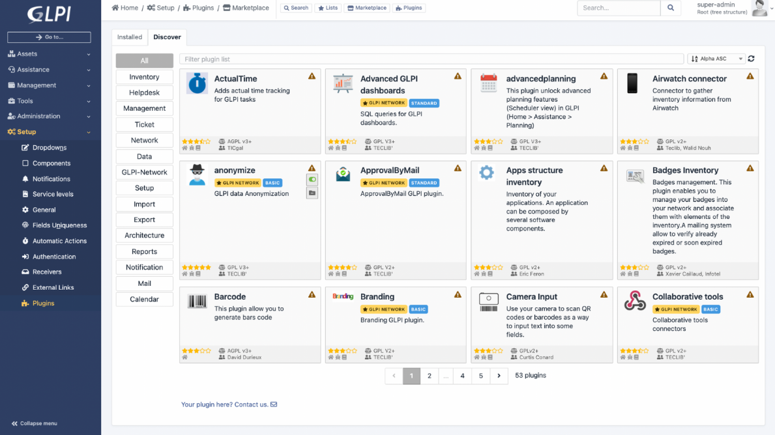Click the ActualTime stopwatch plugin icon

(197, 83)
